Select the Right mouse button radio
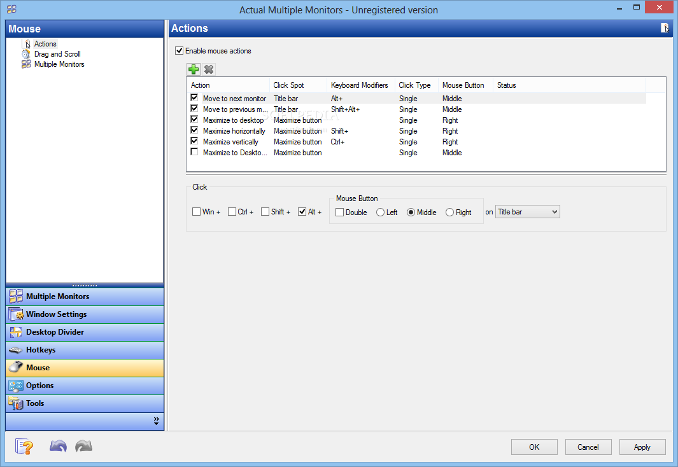The height and width of the screenshot is (467, 678). coord(449,212)
